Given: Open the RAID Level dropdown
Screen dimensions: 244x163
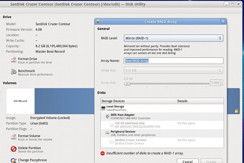Looking at the screenshot, I should click(x=173, y=38).
